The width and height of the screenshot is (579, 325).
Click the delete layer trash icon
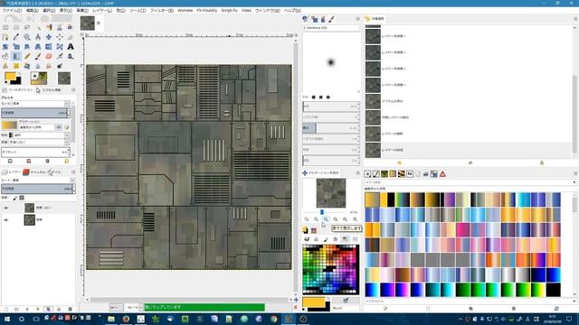70,309
